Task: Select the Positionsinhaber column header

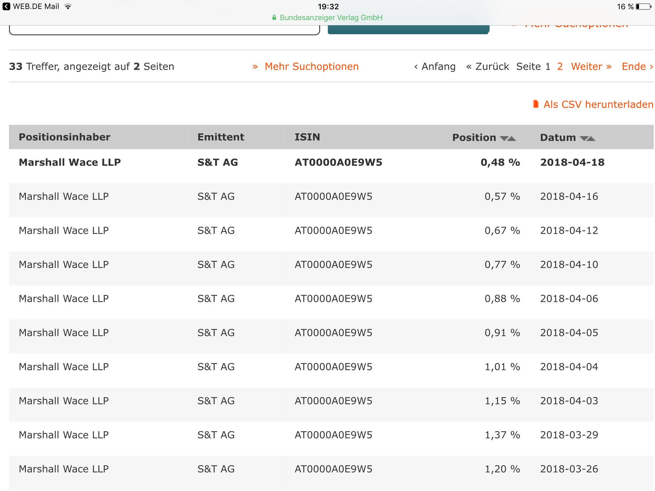Action: [65, 137]
